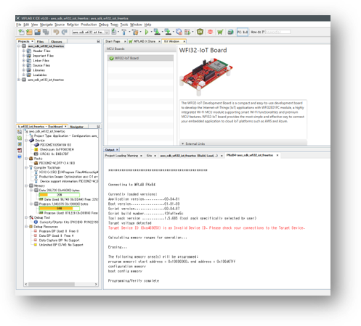Click the Data memory usage bar
361x326 pixels.
click(59, 195)
